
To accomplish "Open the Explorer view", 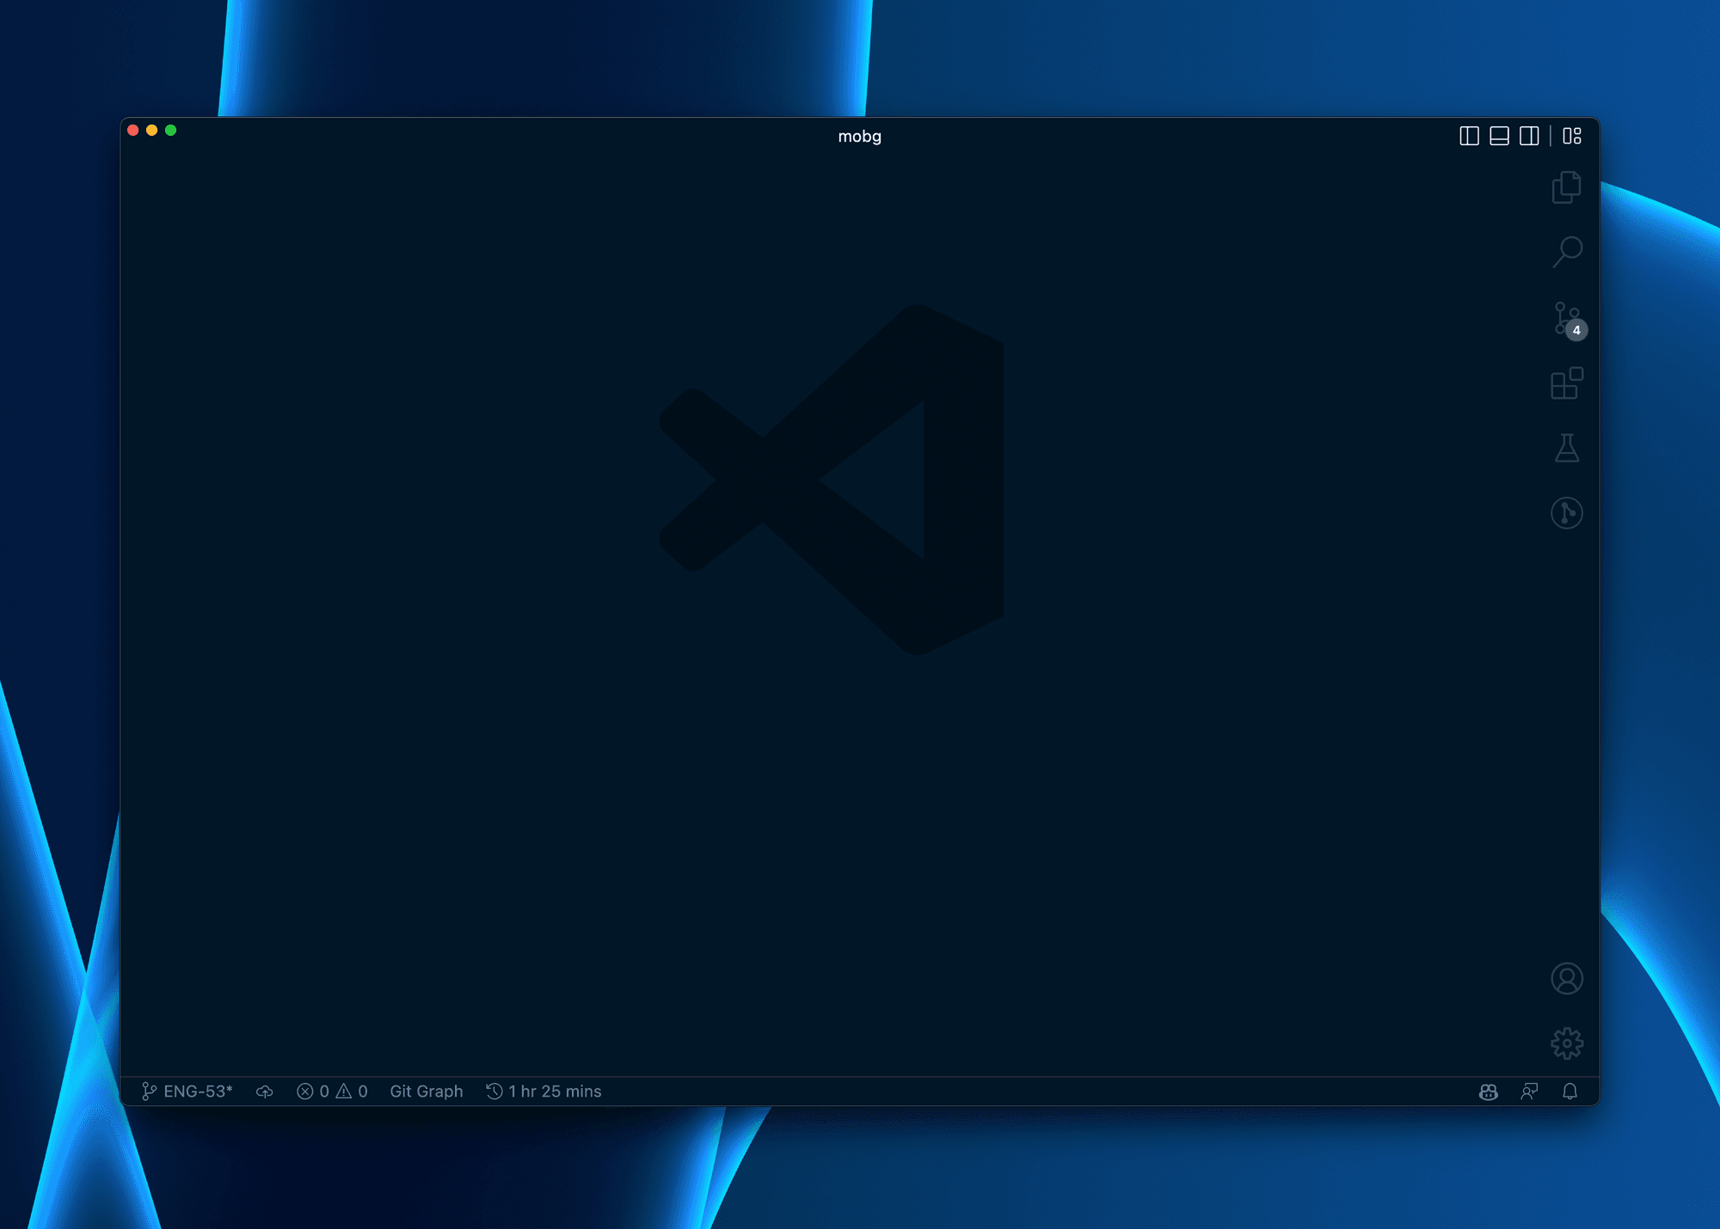I will click(1567, 187).
